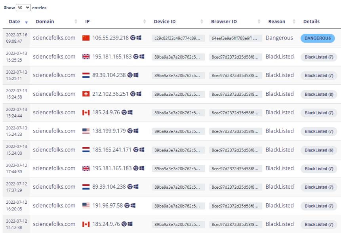Open BlackListed (8) details badge
This screenshot has height=233, width=341.
[319, 95]
